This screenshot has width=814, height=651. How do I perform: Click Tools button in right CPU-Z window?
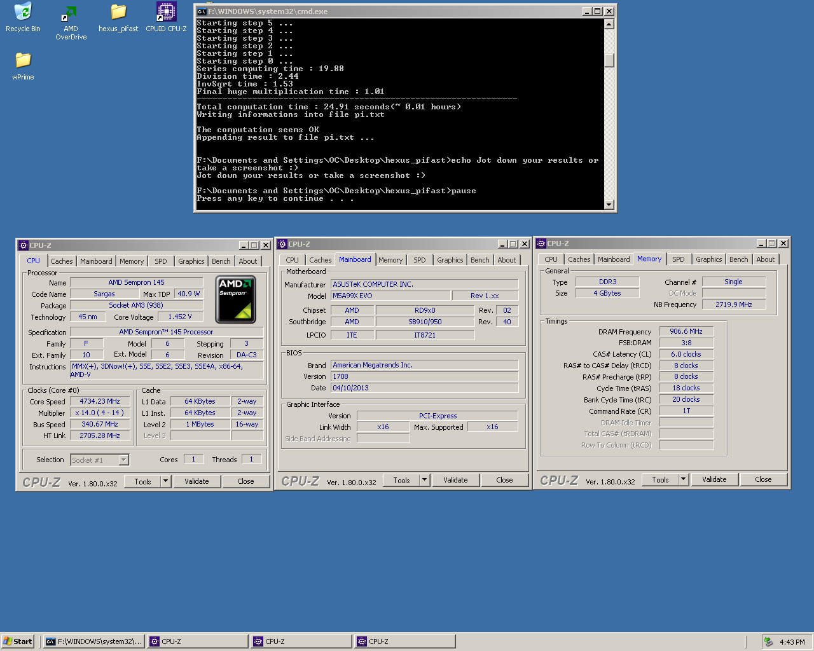[661, 479]
